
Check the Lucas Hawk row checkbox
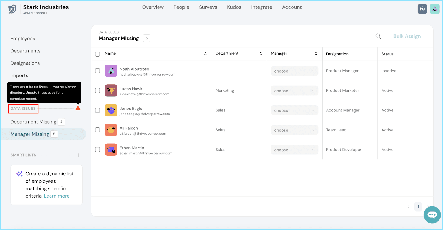point(97,90)
